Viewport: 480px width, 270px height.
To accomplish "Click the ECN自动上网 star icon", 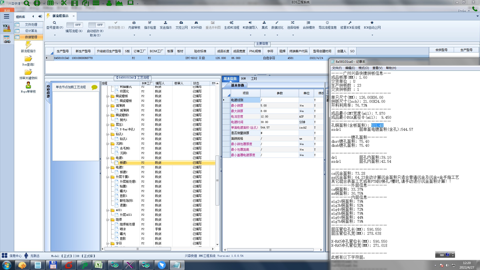I will tap(372, 23).
